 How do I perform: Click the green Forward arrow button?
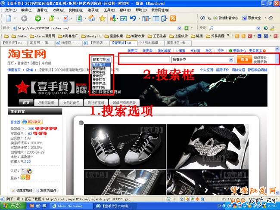pos(38,19)
